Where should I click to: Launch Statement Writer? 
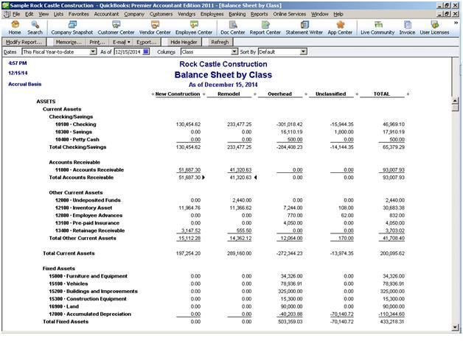(x=304, y=28)
